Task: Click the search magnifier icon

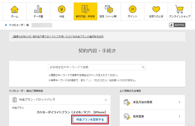Action: point(143,67)
